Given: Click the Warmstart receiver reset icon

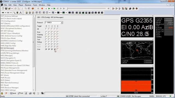Looking at the screenshot, I should [117, 8].
